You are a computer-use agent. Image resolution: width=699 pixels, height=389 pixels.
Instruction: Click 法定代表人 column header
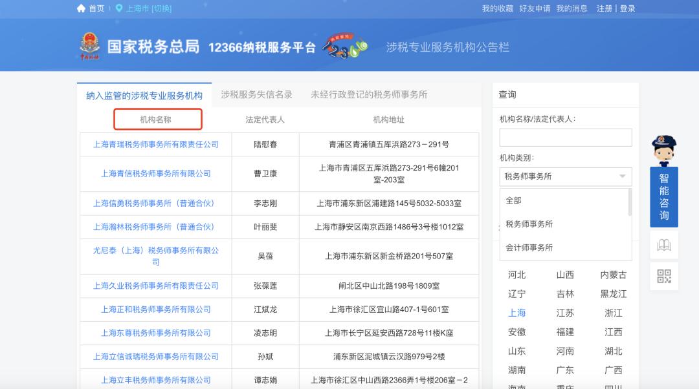point(265,120)
